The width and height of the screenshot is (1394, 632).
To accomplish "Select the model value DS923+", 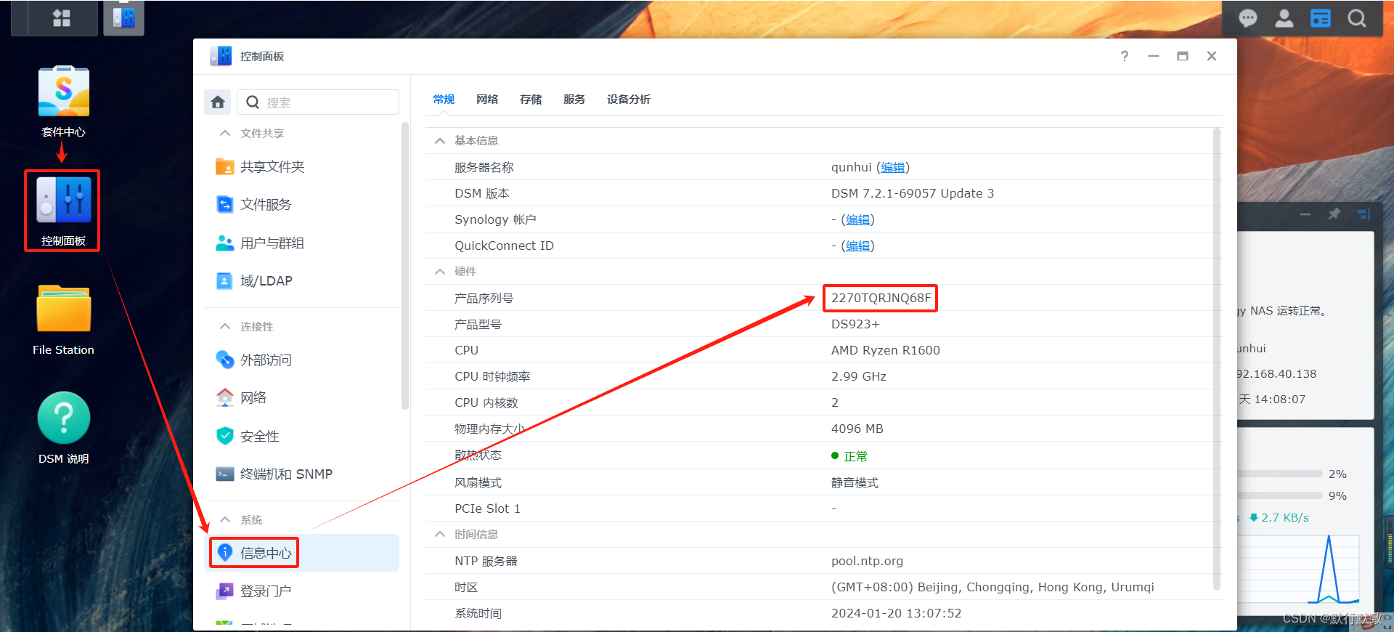I will [855, 325].
